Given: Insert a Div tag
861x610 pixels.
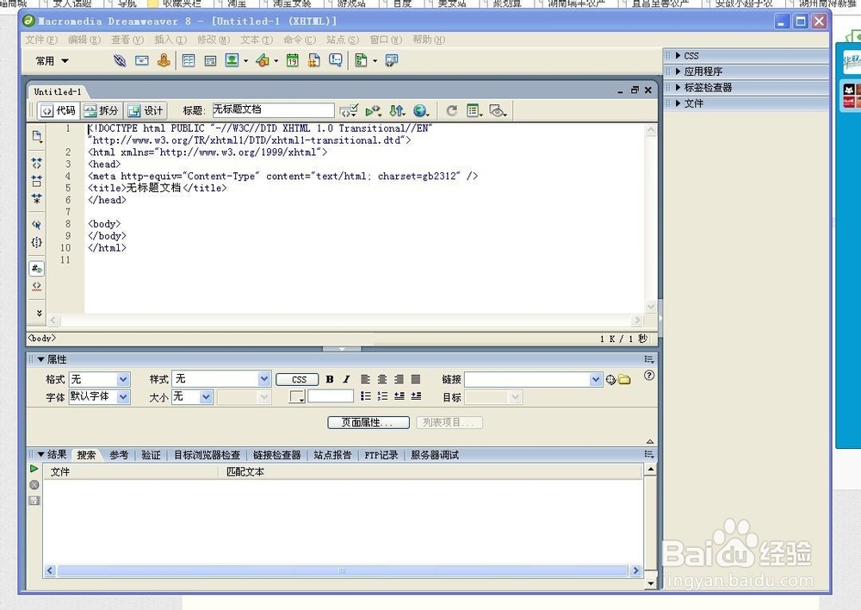Looking at the screenshot, I should pyautogui.click(x=210, y=61).
